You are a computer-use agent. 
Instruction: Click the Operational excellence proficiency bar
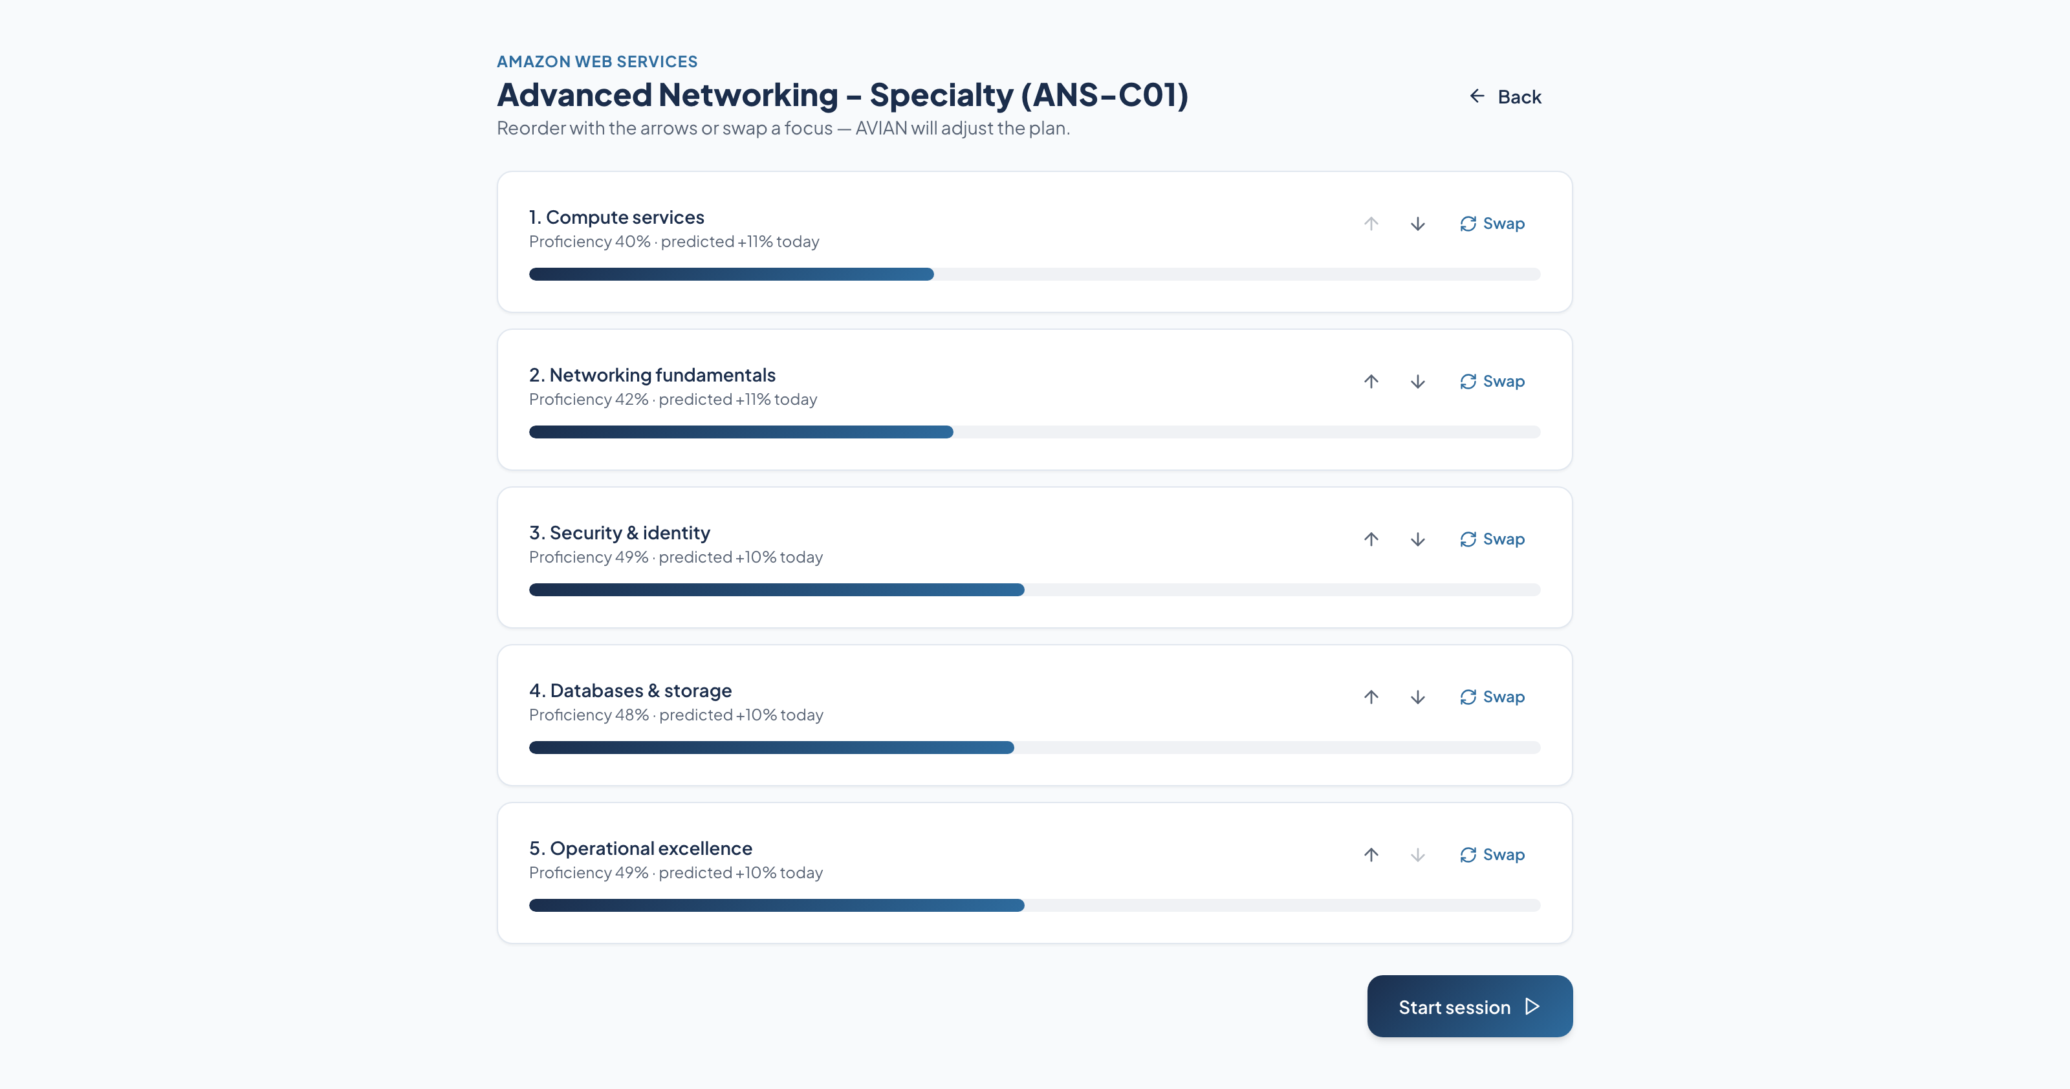[x=1034, y=906]
